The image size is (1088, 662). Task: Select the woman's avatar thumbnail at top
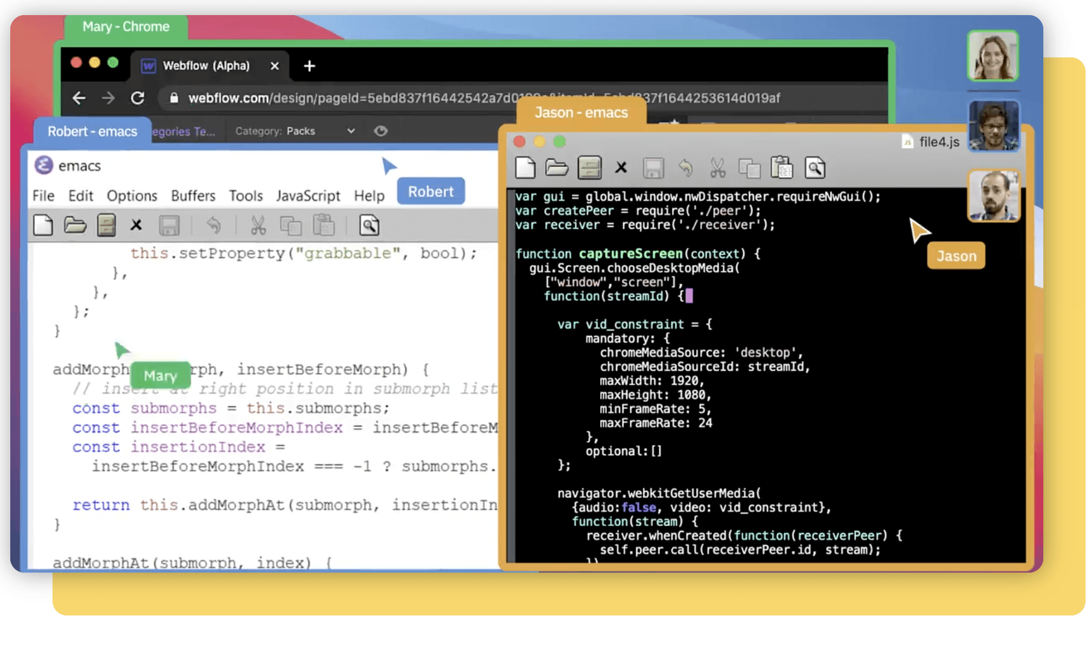[993, 56]
